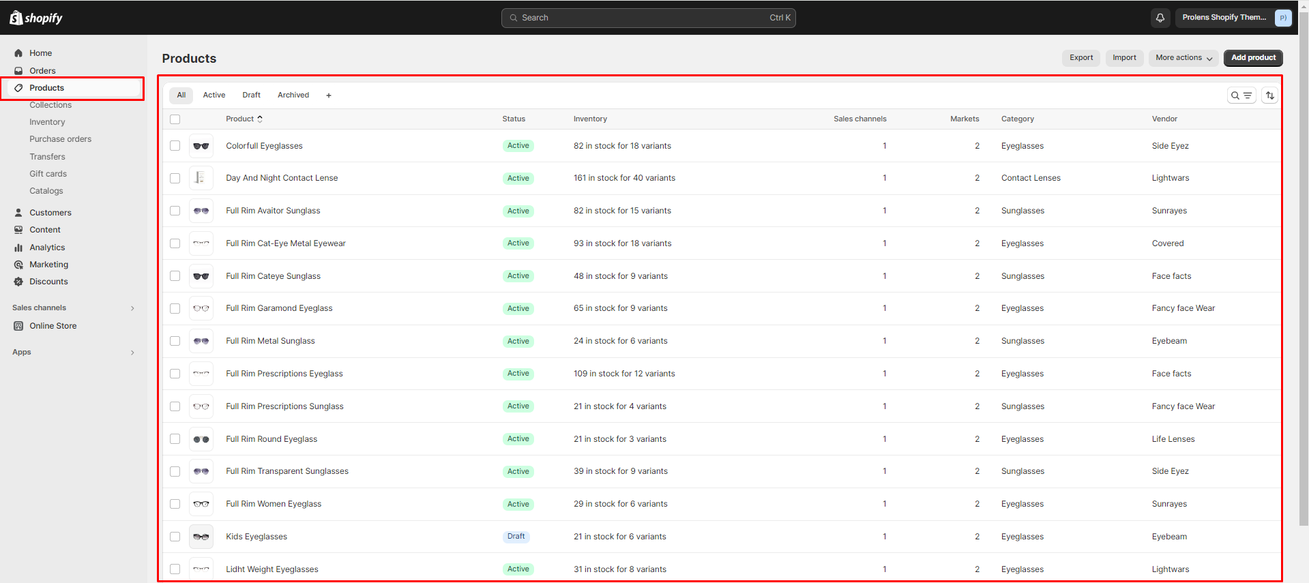Click the Export button
The image size is (1309, 583).
point(1080,58)
